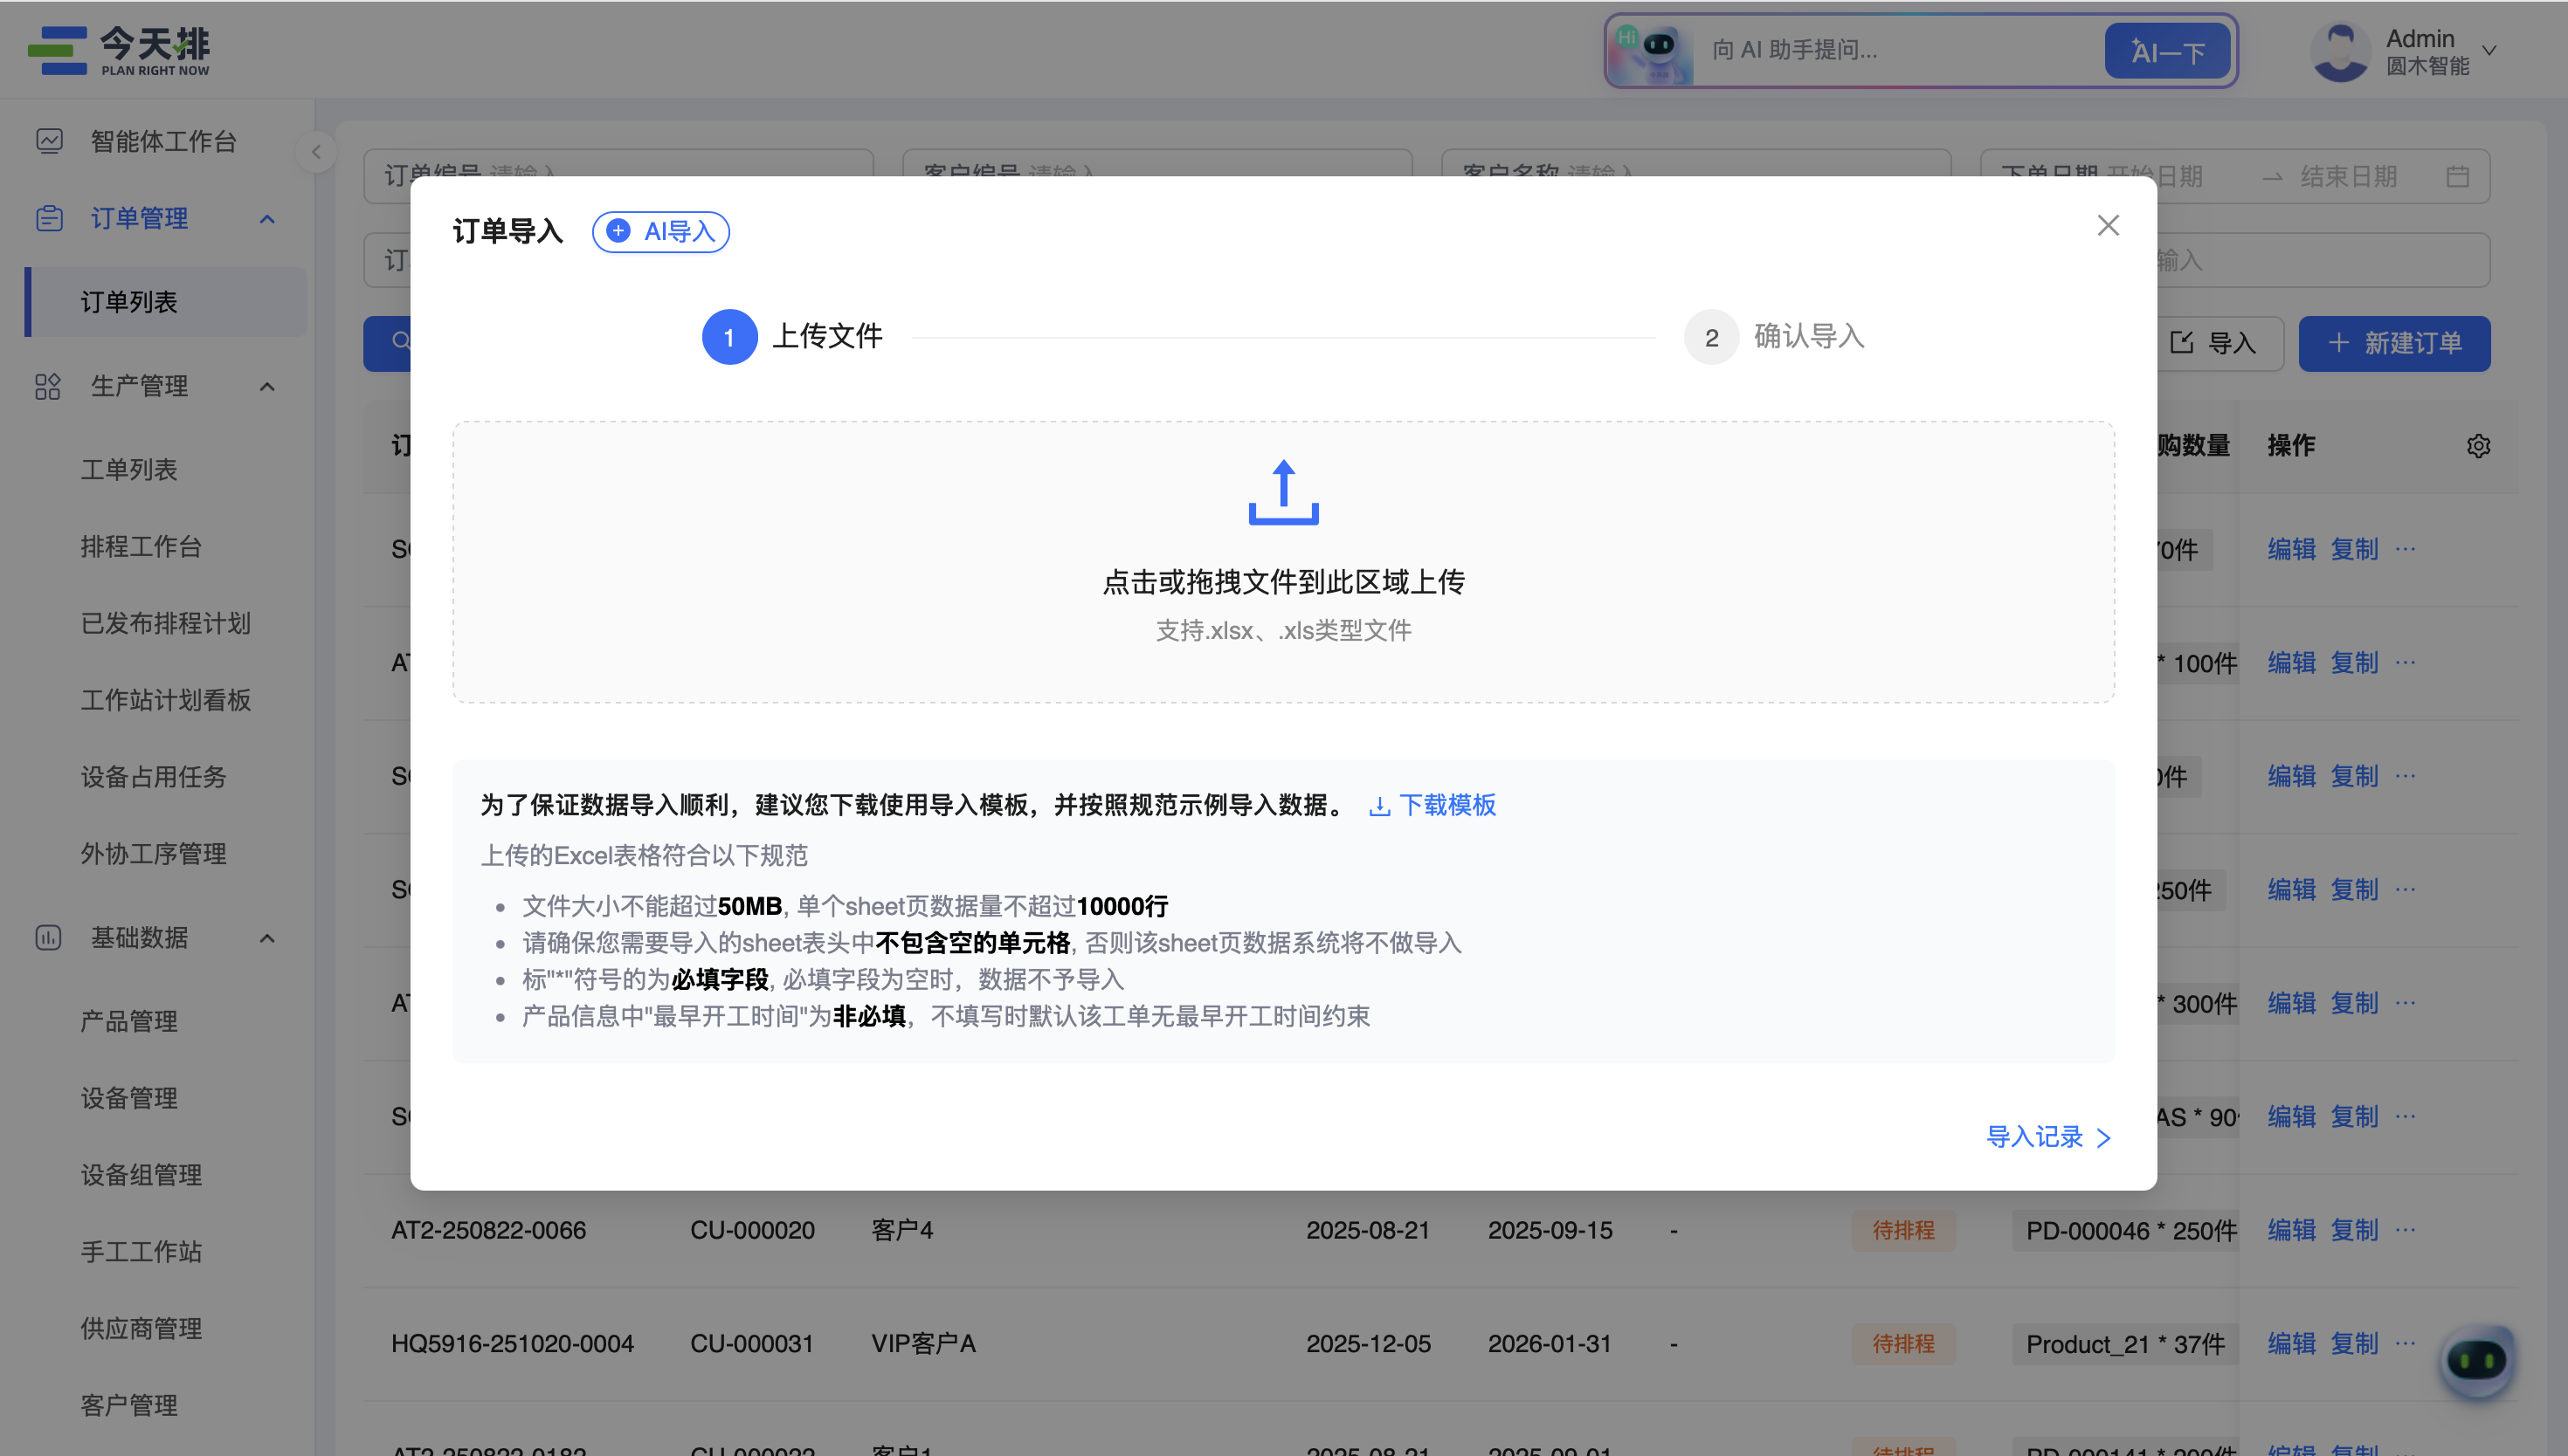Select step 2 确认导入
Image resolution: width=2568 pixels, height=1456 pixels.
pos(1775,337)
